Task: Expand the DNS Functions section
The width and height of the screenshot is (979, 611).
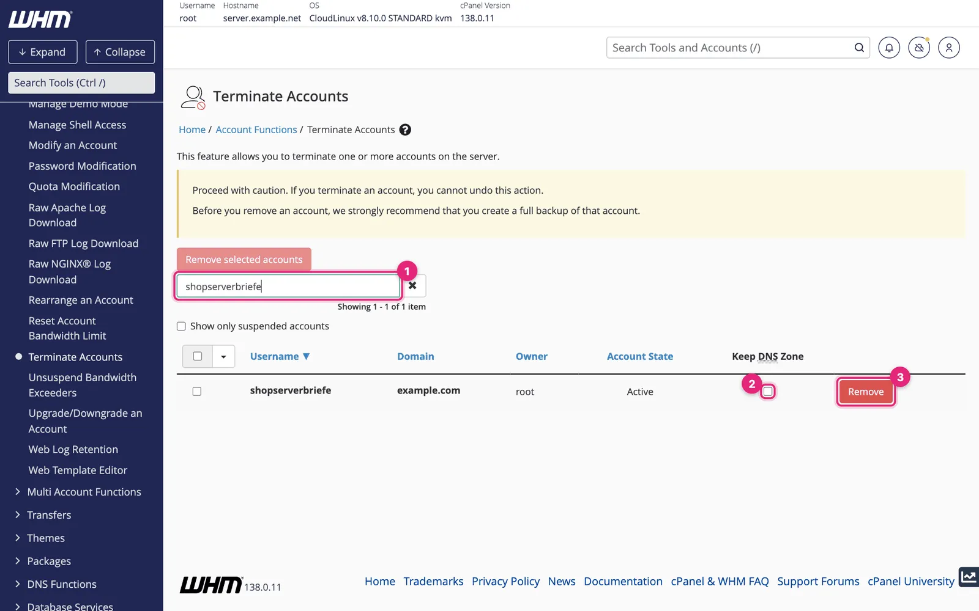Action: pyautogui.click(x=56, y=584)
